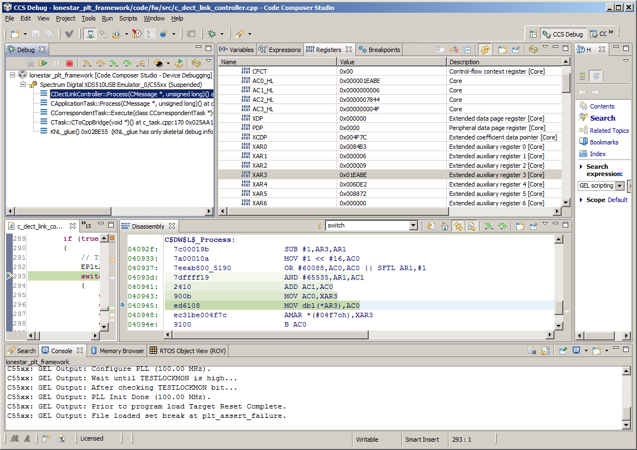Click the Clear Console icon

[x=532, y=350]
